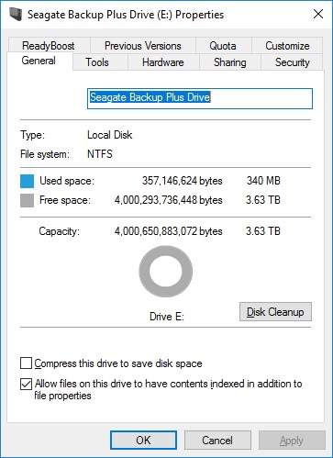Viewport: 333px width, 458px height.
Task: Launch Disk Cleanup
Action: click(275, 312)
